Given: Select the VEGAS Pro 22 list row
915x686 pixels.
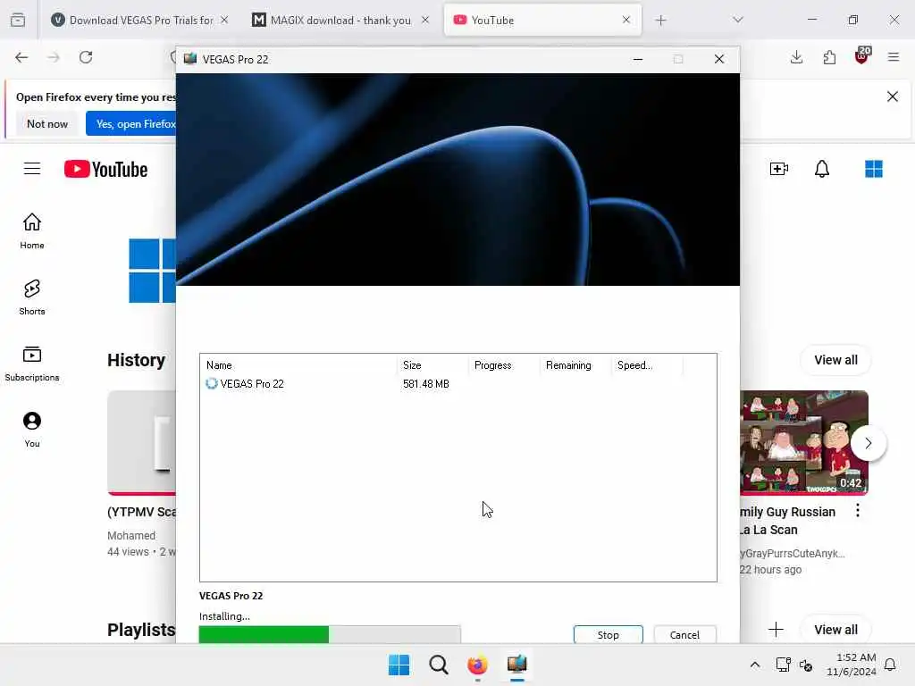Looking at the screenshot, I should tap(458, 384).
